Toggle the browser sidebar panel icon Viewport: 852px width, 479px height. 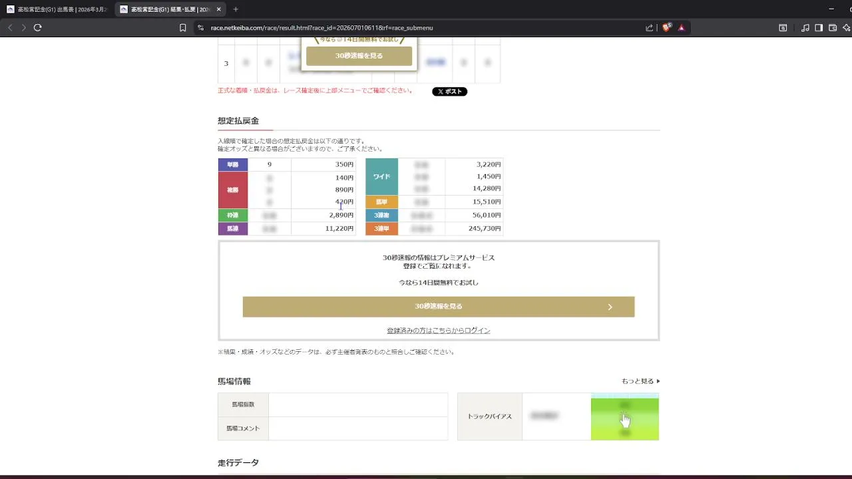[x=819, y=28]
